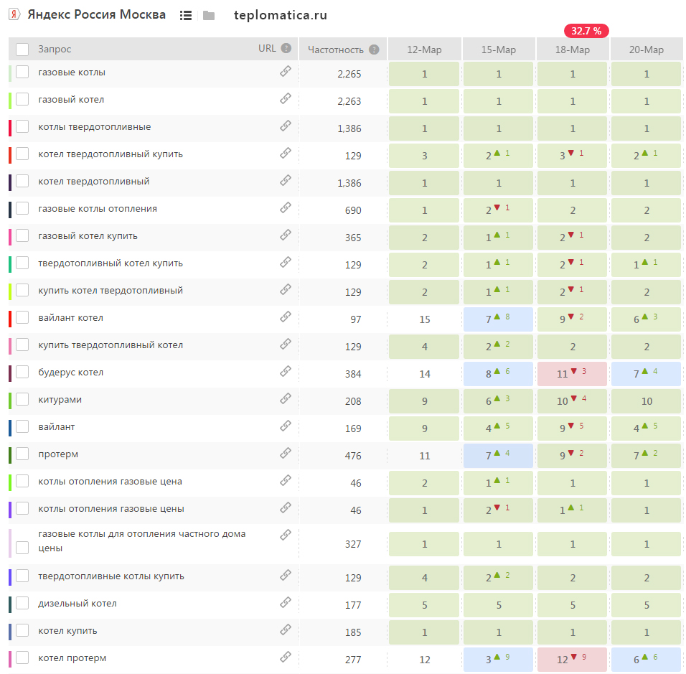Open URL link icon for котлы отопления газовые цены
The height and width of the screenshot is (674, 686).
pos(286,507)
